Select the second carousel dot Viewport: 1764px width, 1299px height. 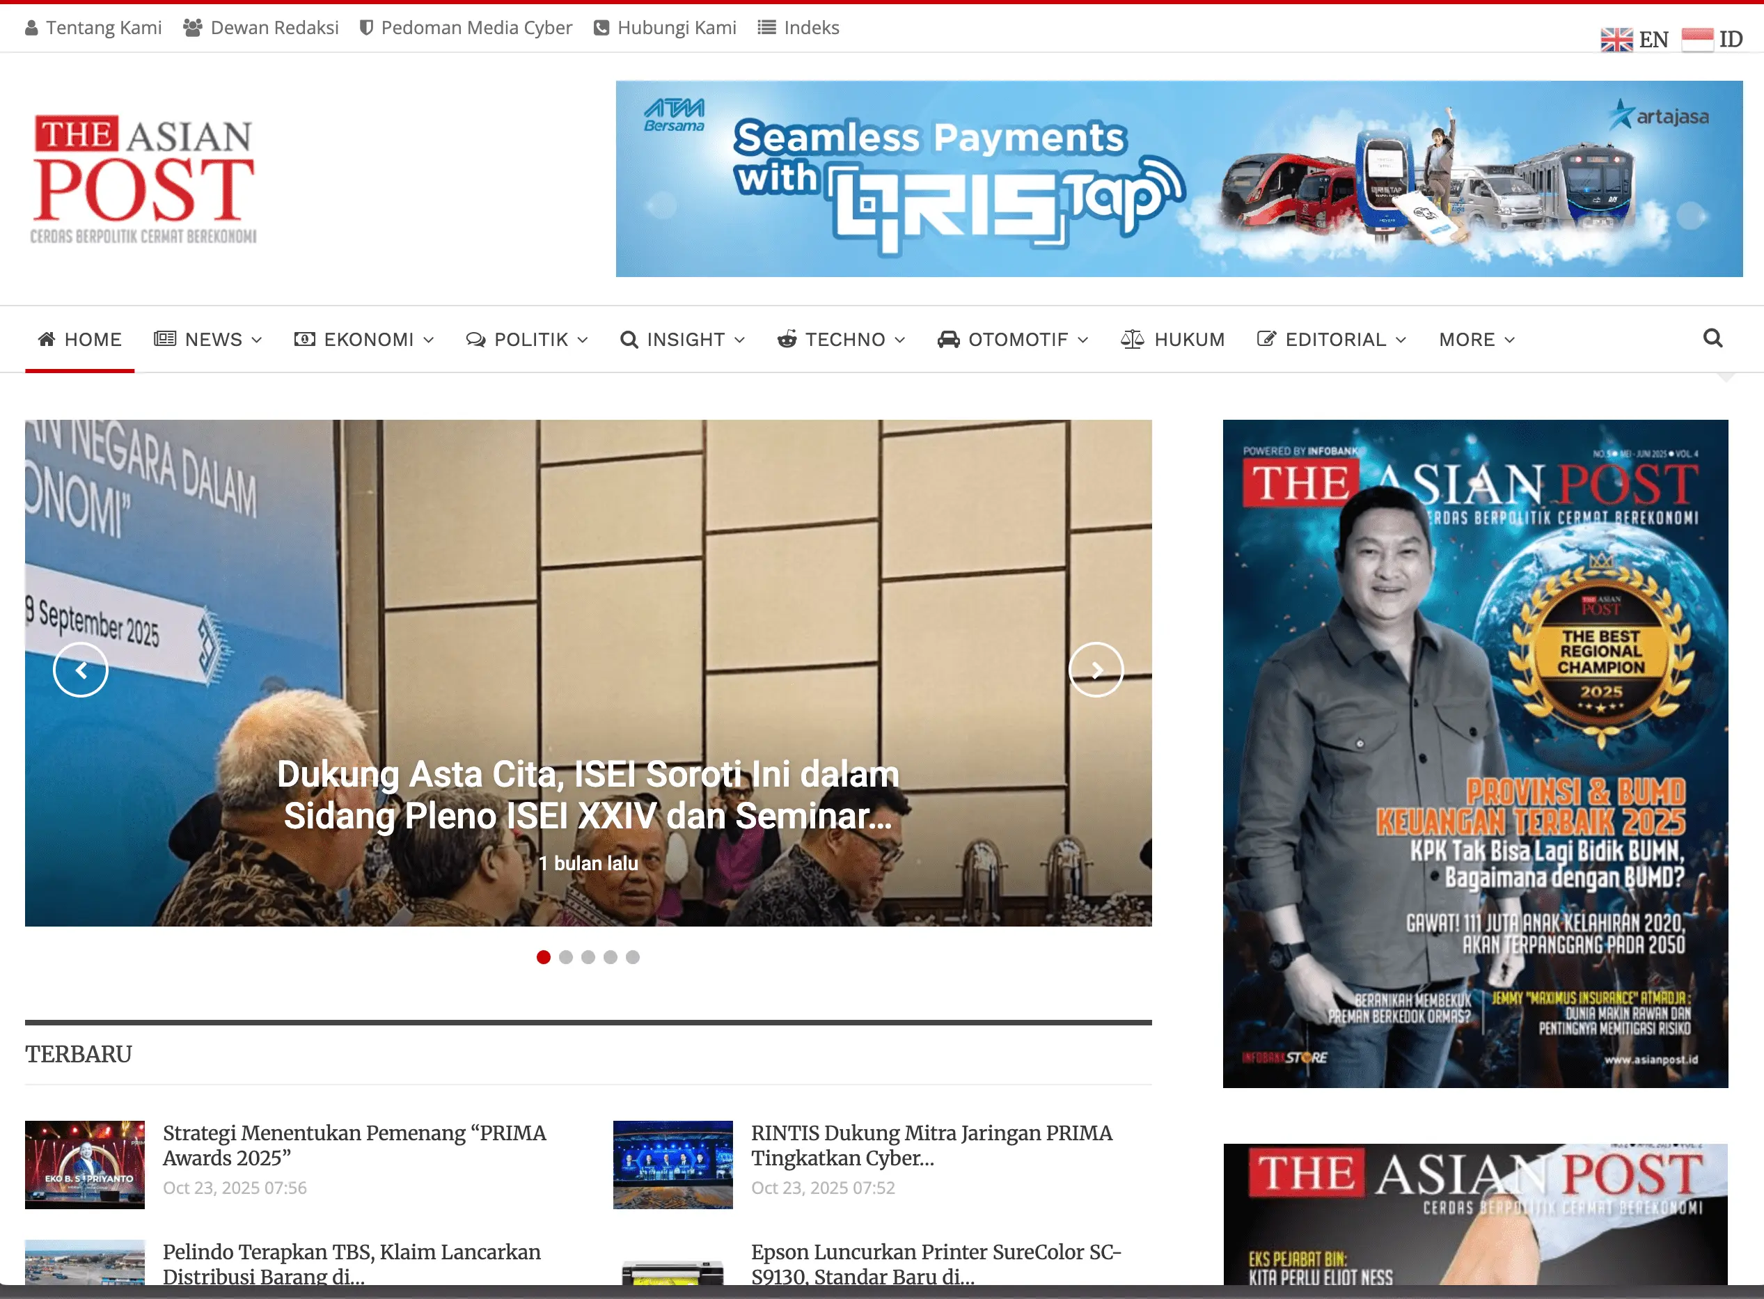[566, 957]
